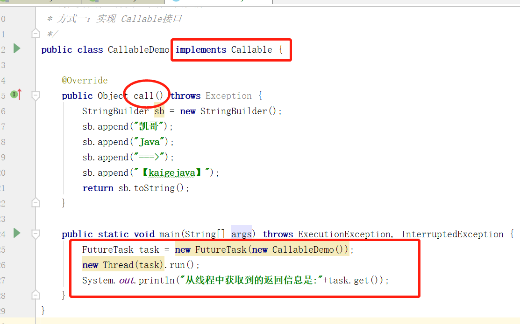520x324 pixels.
Task: Click the 【kaigejava】 string literal
Action: [172, 173]
